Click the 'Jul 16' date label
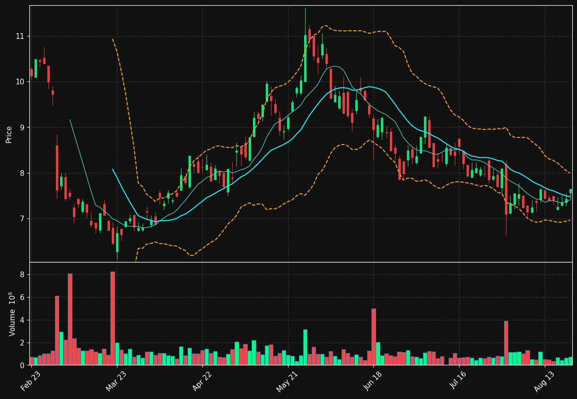577x399 pixels. [x=459, y=381]
